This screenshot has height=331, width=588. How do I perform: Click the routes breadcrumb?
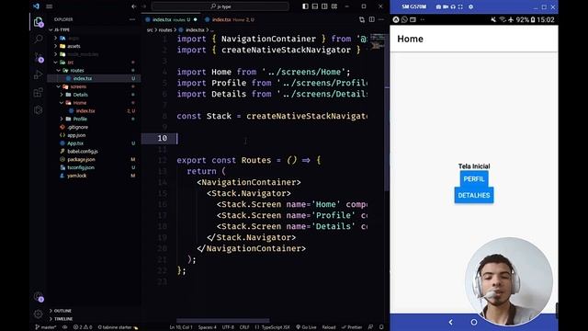pyautogui.click(x=165, y=30)
